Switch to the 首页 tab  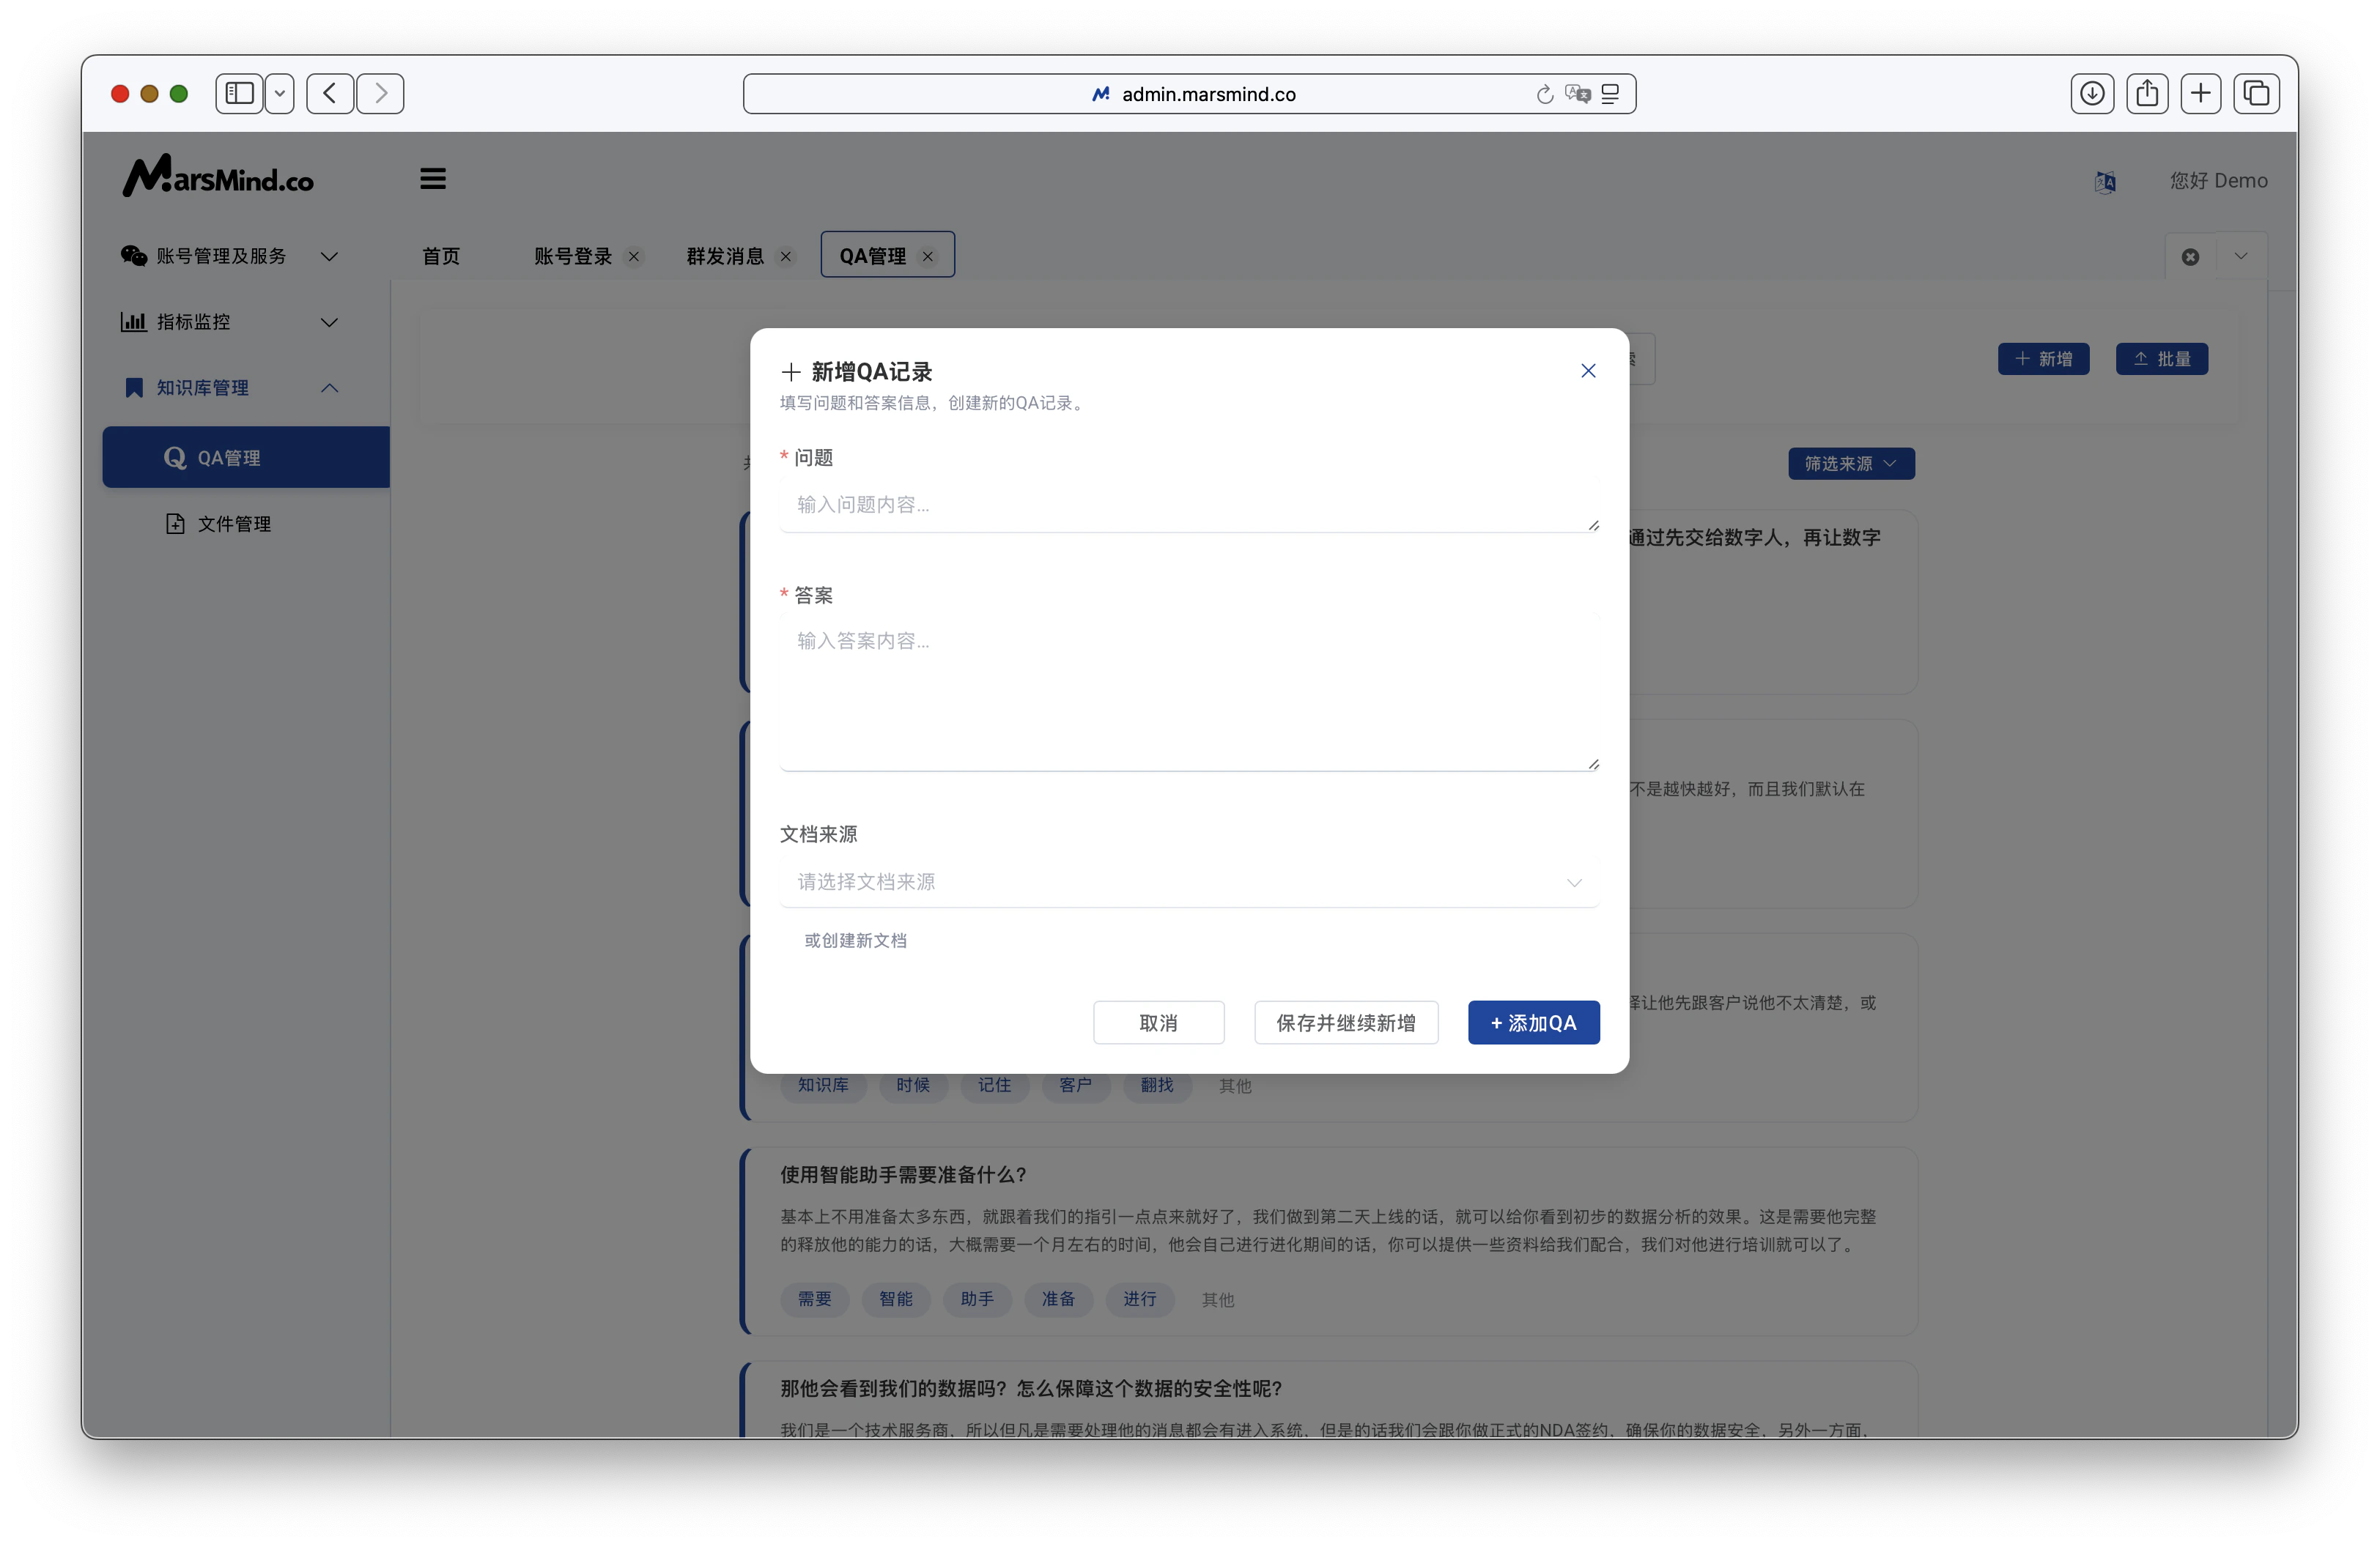(x=440, y=256)
